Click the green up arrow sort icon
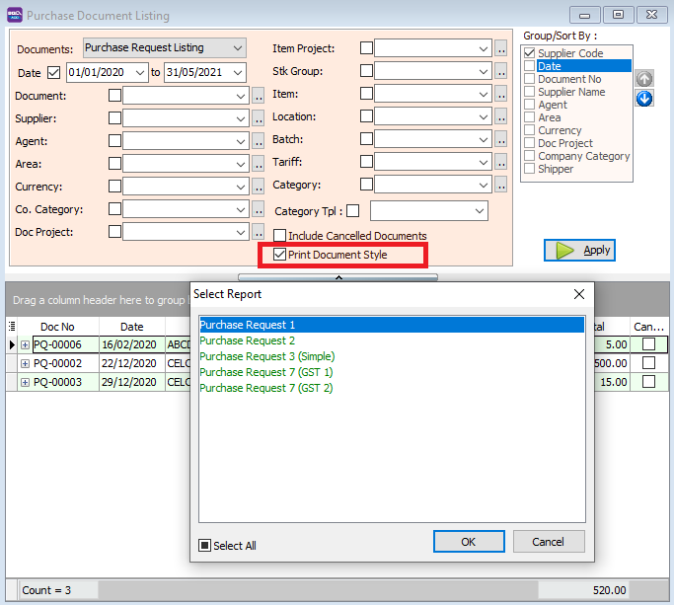Viewport: 674px width, 605px height. [x=643, y=79]
